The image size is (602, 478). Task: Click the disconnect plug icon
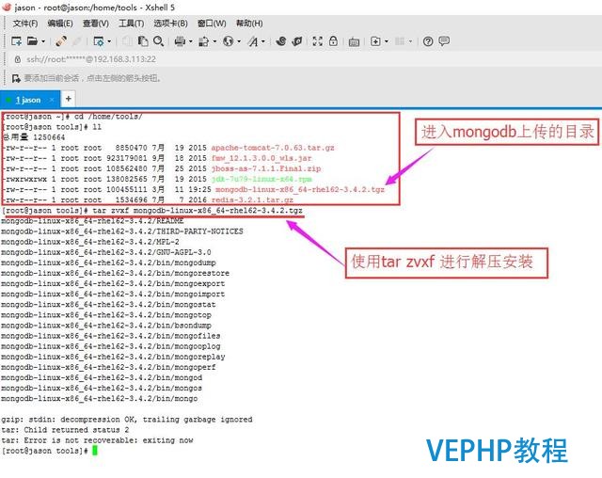(61, 41)
